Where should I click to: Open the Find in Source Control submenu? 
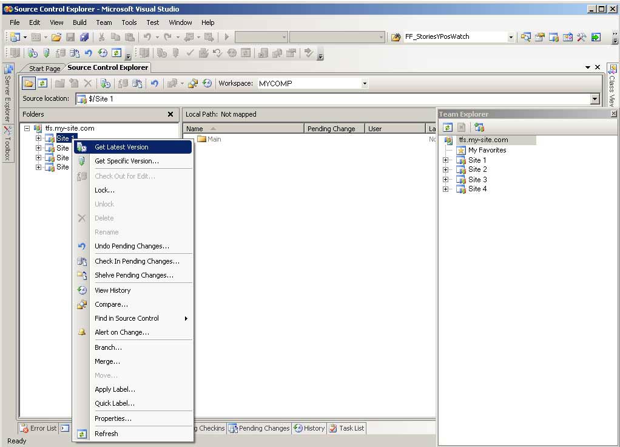133,318
